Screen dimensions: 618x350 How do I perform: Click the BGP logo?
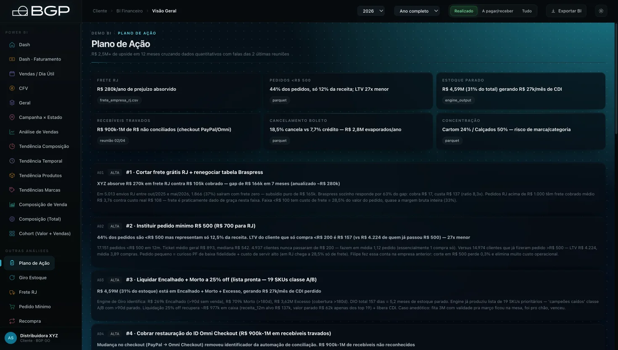pos(41,11)
